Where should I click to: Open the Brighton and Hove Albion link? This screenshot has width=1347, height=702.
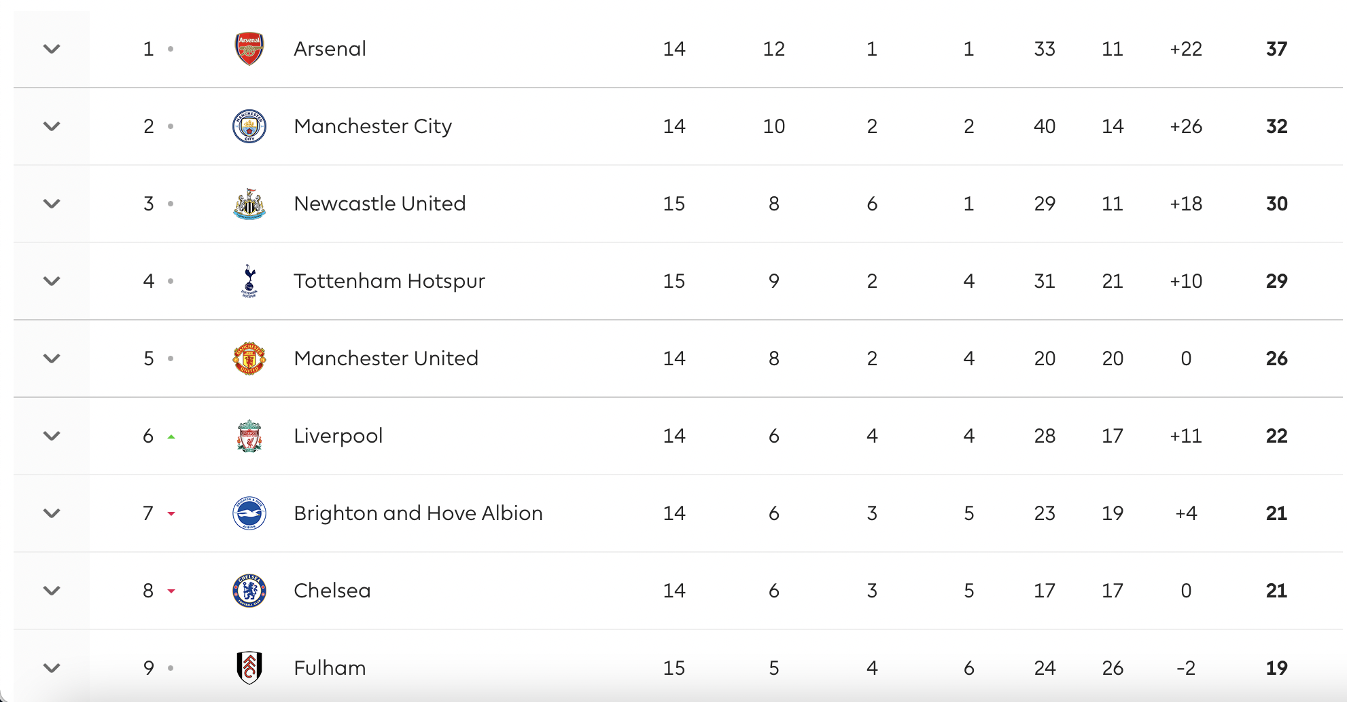[x=418, y=513]
